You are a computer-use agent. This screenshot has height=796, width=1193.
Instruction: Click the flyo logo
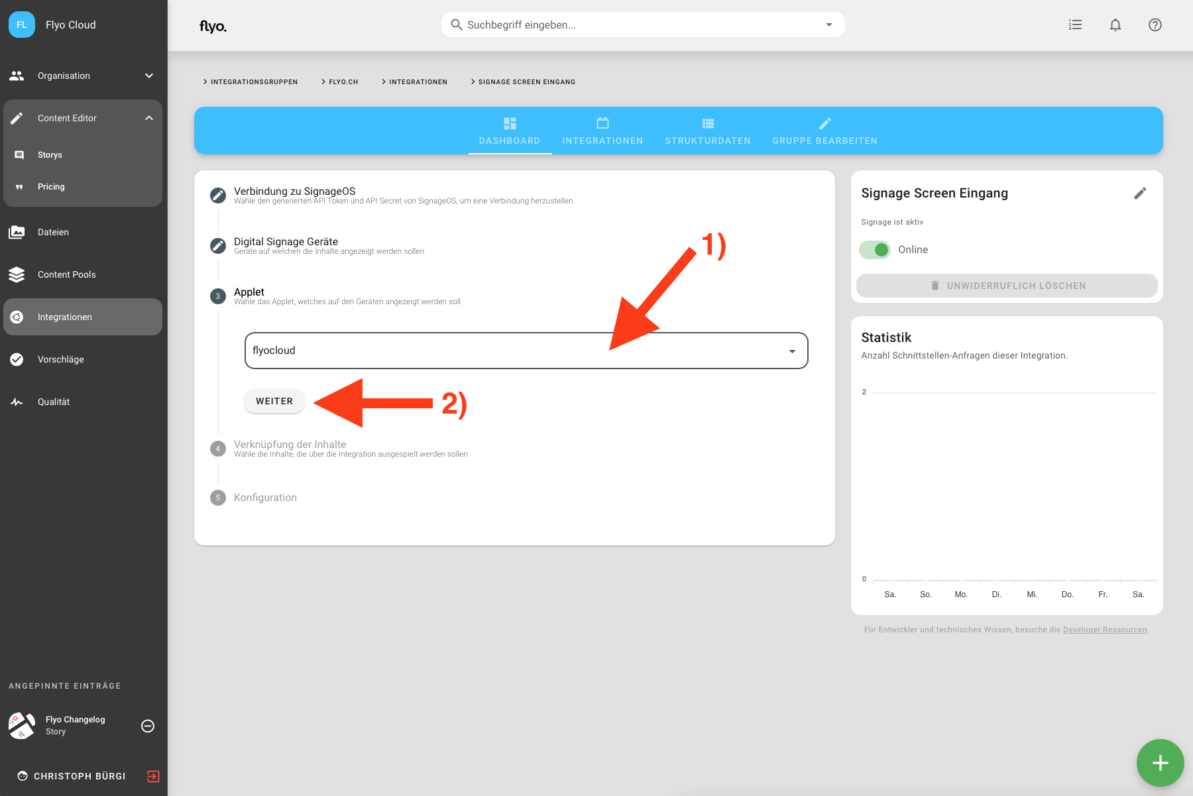point(213,26)
